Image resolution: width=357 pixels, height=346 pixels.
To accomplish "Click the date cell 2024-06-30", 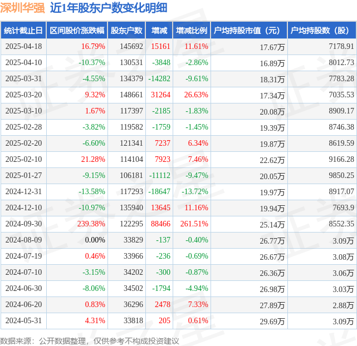I will pyautogui.click(x=24, y=289).
